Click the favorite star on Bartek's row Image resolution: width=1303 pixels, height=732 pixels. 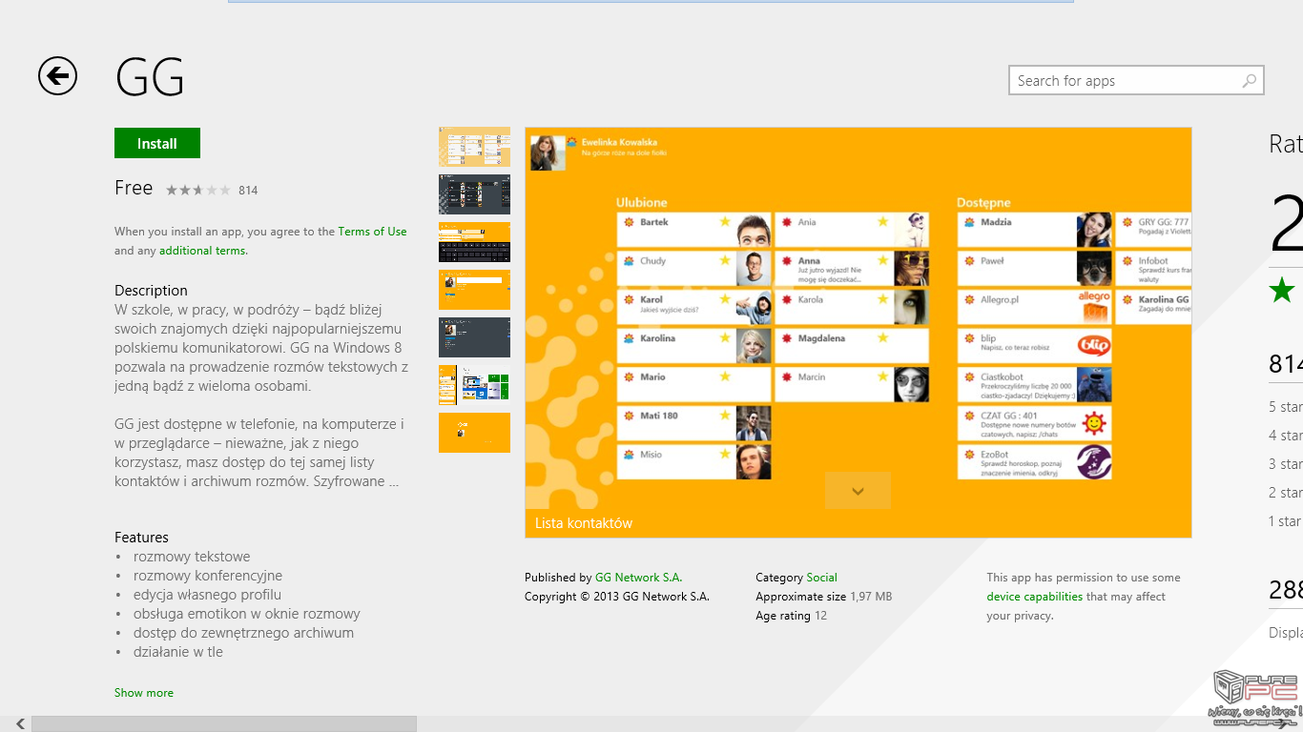(x=725, y=222)
